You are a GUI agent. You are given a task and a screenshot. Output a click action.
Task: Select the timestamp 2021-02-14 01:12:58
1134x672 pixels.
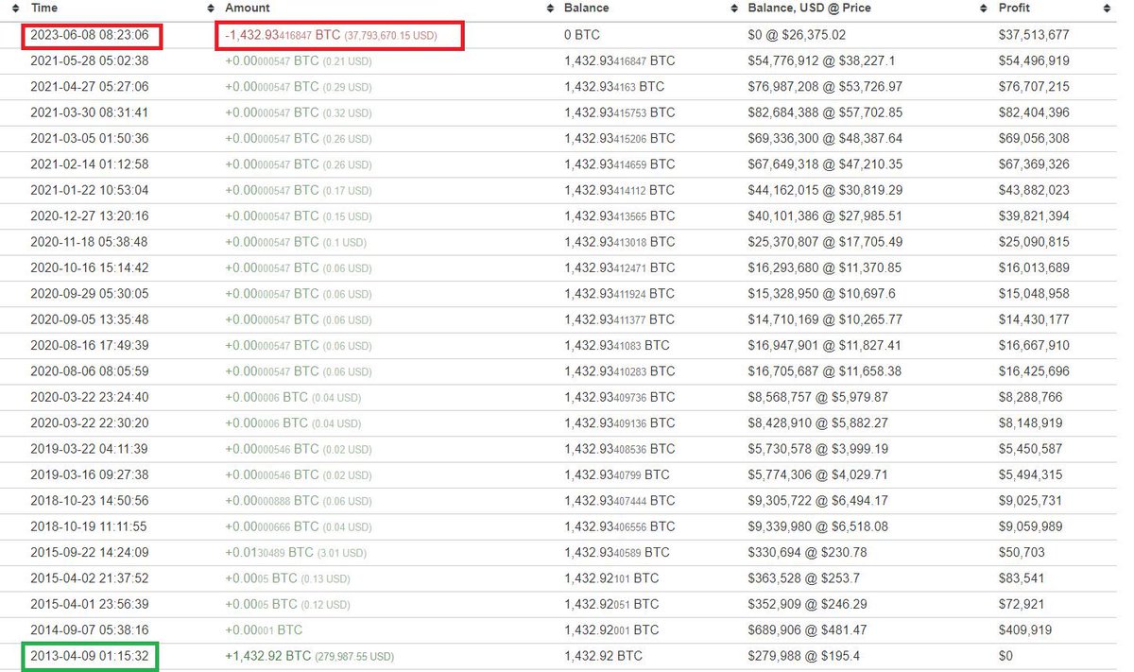click(x=90, y=164)
